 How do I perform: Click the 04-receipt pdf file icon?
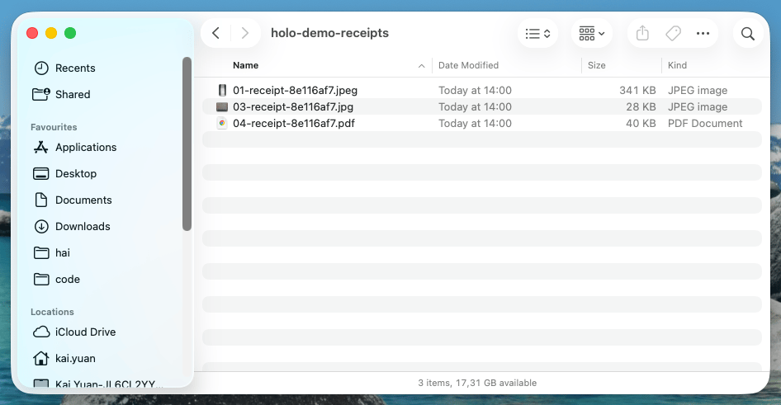[x=222, y=123]
